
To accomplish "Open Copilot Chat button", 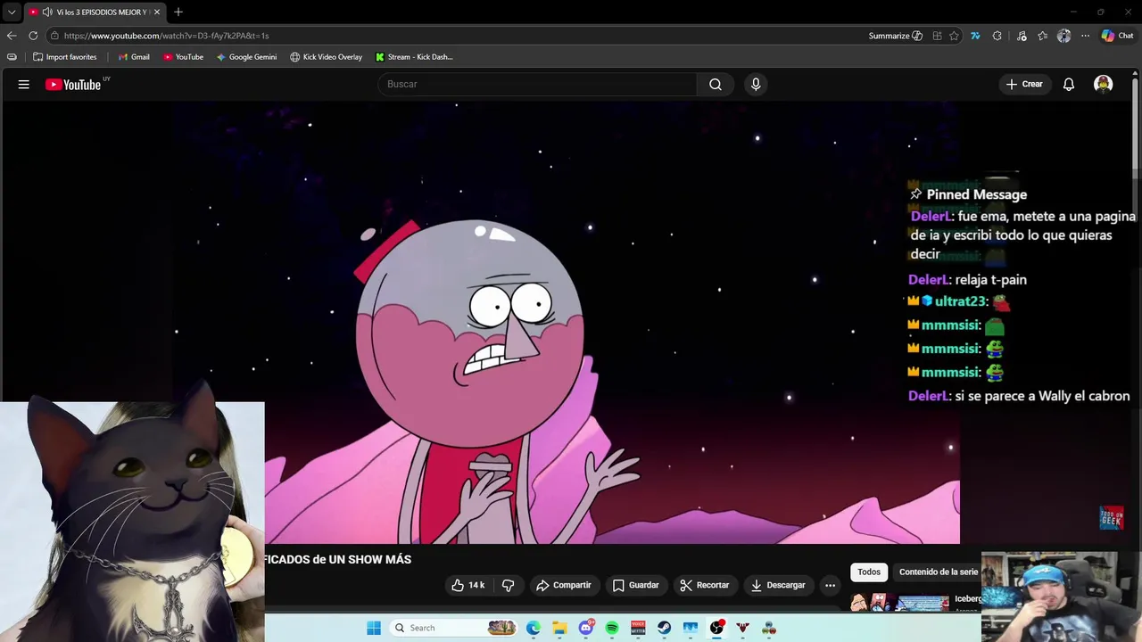I will 1117,36.
